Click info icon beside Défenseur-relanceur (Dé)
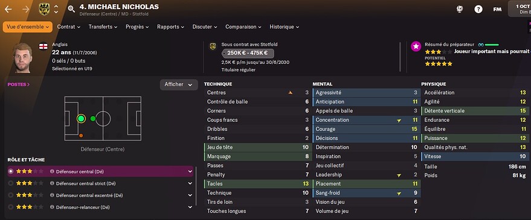 click(52, 207)
